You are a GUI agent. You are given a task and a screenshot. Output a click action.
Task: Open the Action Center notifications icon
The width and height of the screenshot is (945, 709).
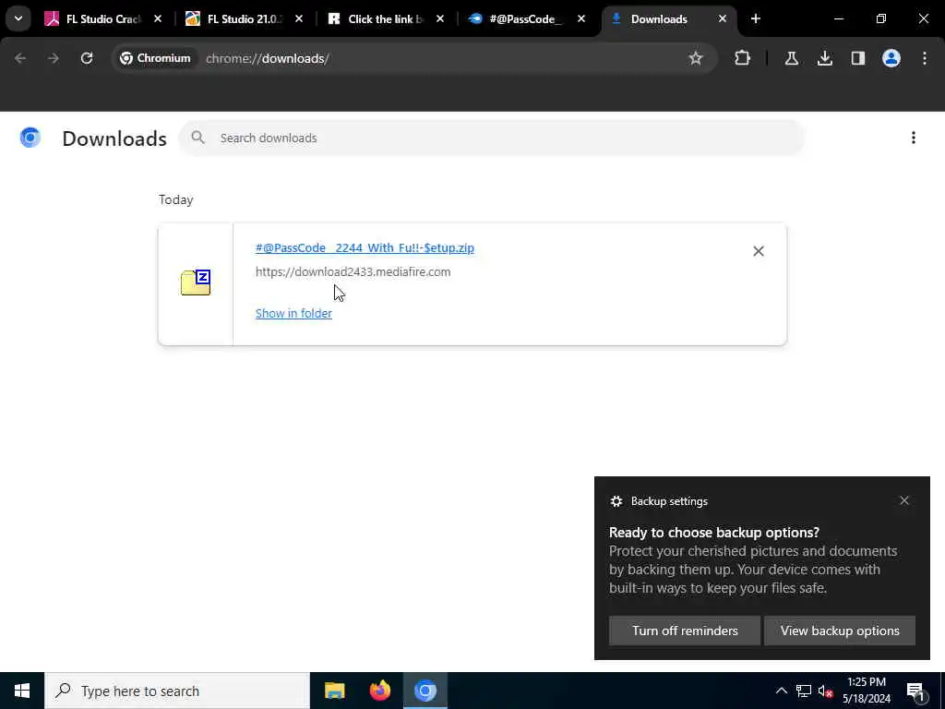point(915,691)
